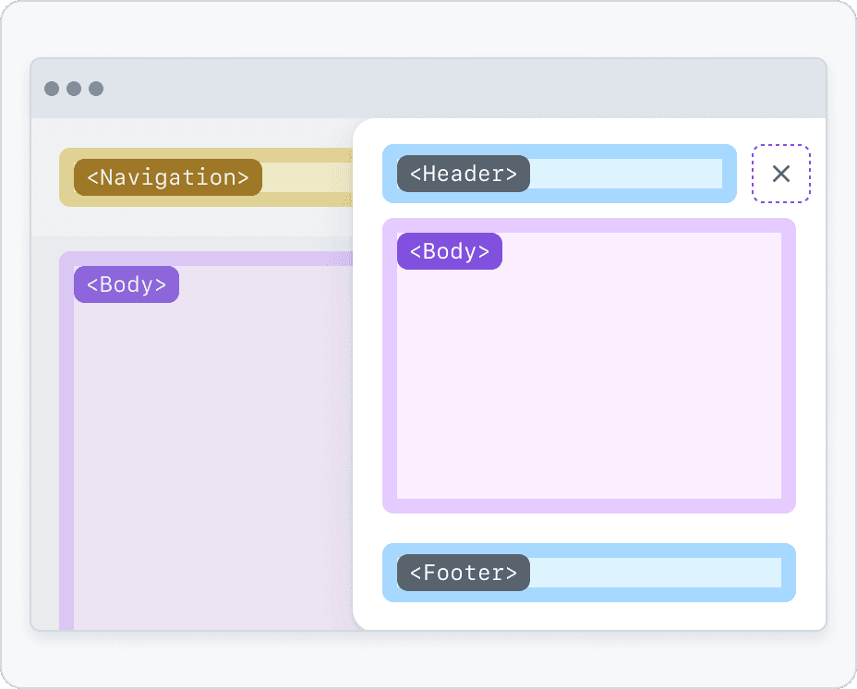The height and width of the screenshot is (689, 857).
Task: Click inside the background page body area
Action: pos(212,443)
